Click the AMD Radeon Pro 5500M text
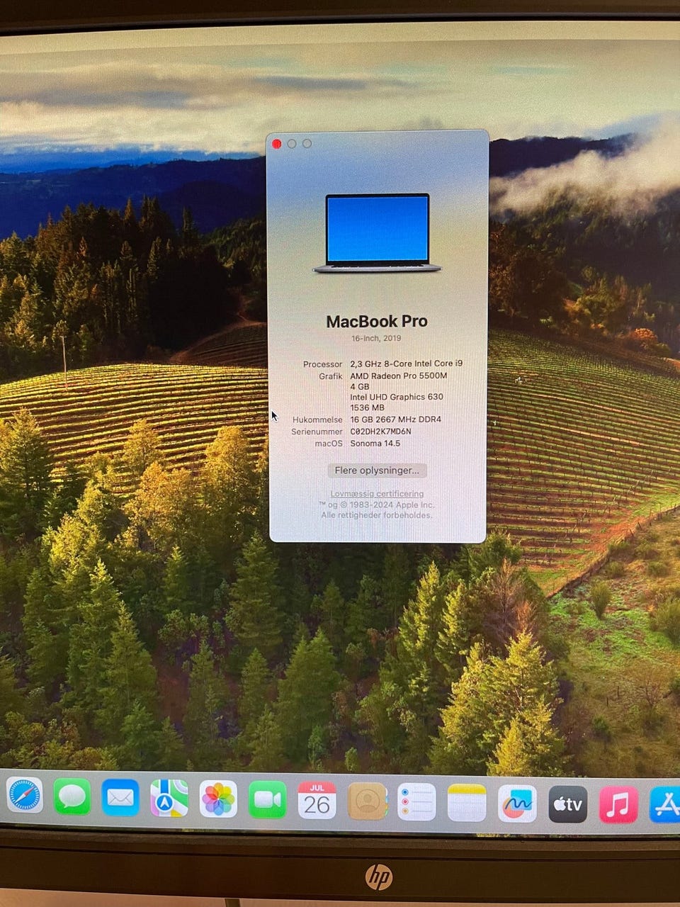 (399, 376)
